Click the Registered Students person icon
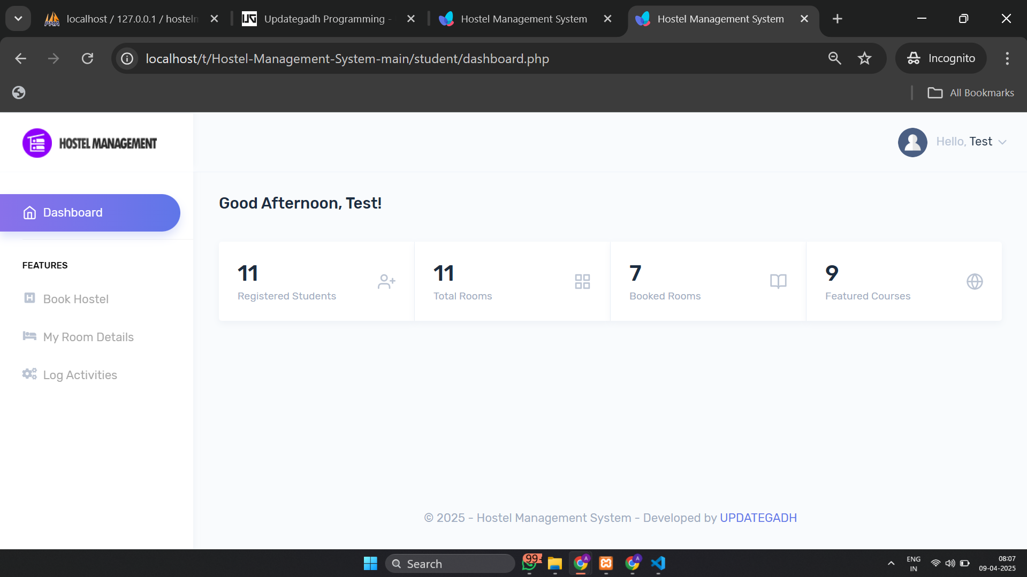This screenshot has height=577, width=1027. tap(386, 281)
